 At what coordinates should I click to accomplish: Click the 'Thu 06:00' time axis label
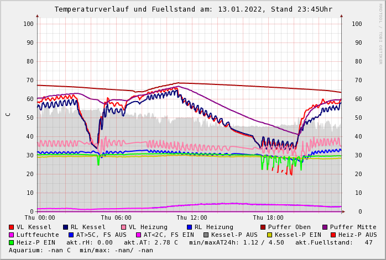[x=116, y=218]
